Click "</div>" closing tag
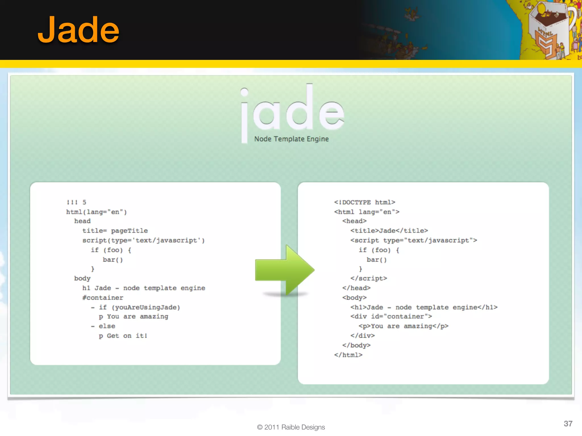Screen dimensions: 582x436 (x=363, y=336)
